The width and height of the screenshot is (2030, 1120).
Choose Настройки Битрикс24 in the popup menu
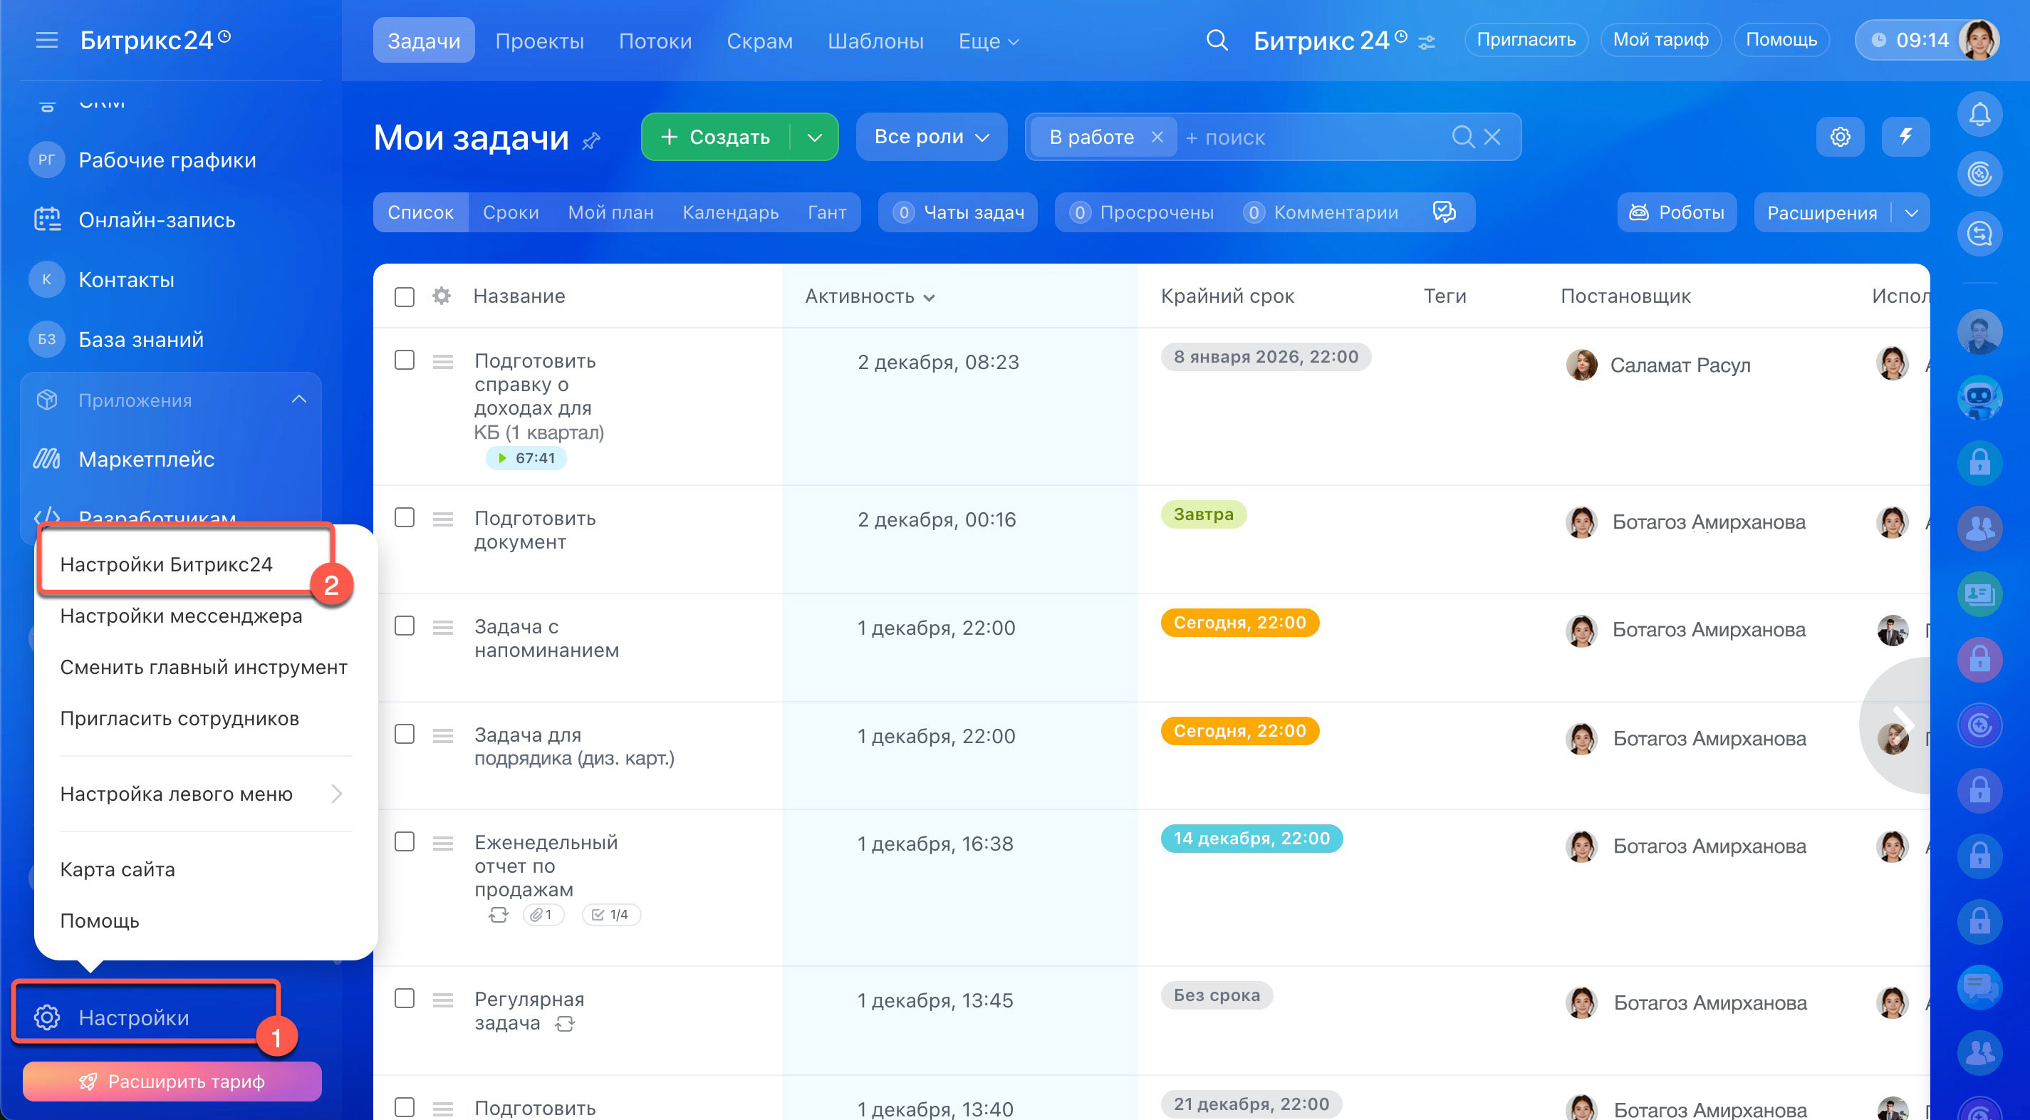166,564
